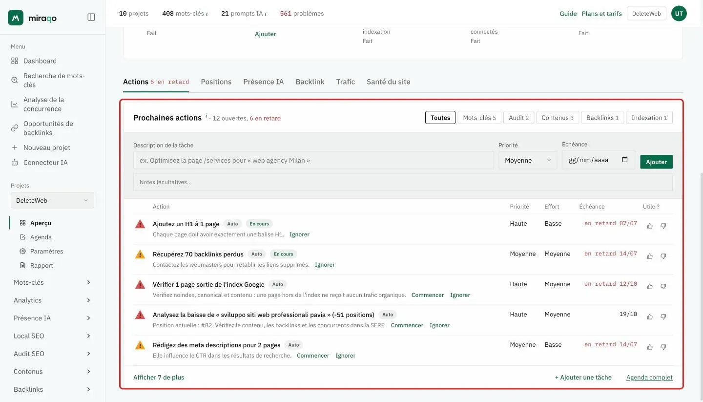Screen dimensions: 703x402
Task: Open Connecteur IA page
Action: tap(45, 162)
